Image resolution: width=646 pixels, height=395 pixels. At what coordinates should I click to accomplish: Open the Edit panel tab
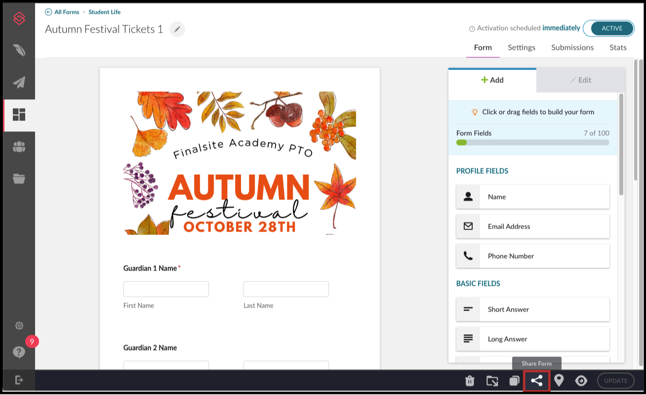[x=581, y=80]
